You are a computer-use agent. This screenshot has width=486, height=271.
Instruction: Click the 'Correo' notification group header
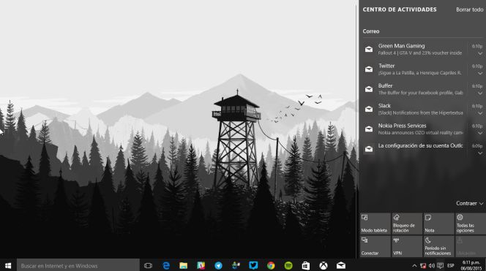pyautogui.click(x=371, y=31)
